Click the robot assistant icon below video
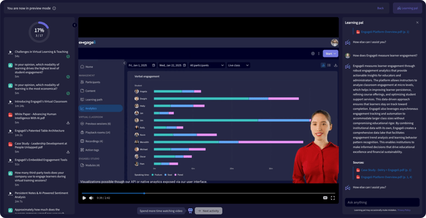Screen dimensions: 426x218 [x=190, y=211]
